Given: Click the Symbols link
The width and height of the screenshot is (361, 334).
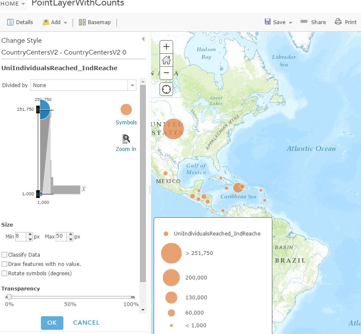Looking at the screenshot, I should pos(126,123).
